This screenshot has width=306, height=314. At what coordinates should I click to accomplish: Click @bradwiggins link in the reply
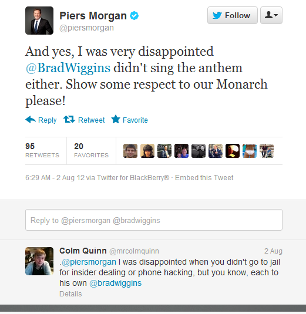[x=116, y=283]
